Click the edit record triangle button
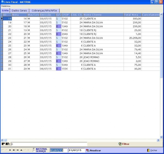The image size is (164, 154). click(21, 150)
